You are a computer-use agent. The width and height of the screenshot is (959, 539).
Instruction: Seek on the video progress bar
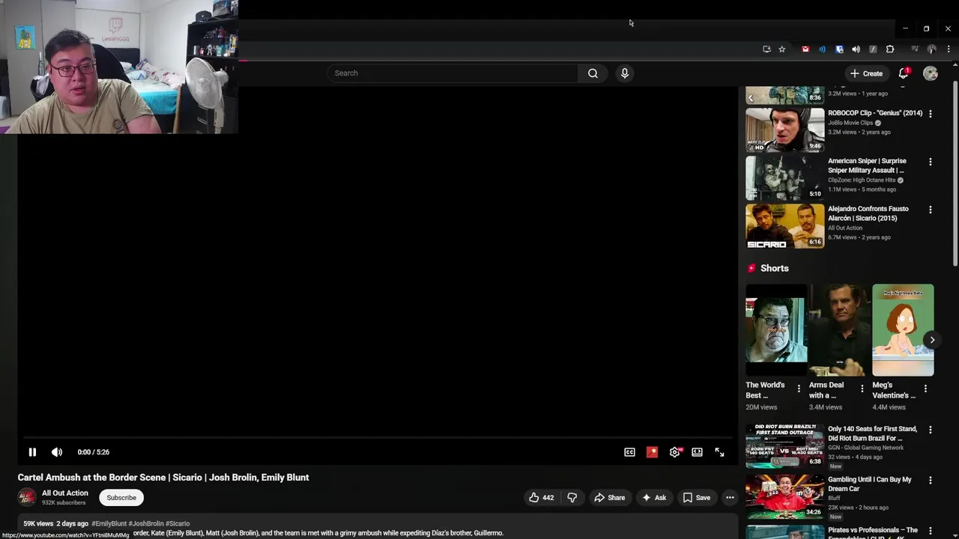tap(378, 438)
